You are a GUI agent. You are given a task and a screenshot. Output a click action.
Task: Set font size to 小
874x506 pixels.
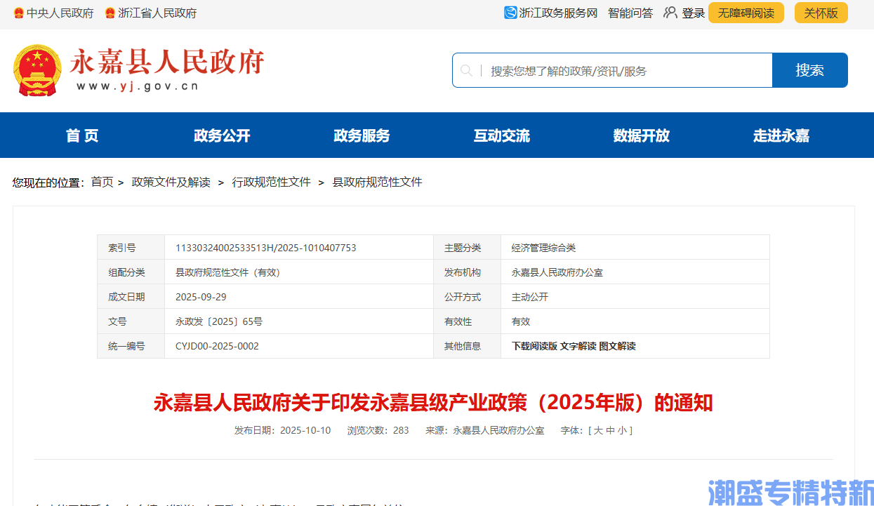622,430
